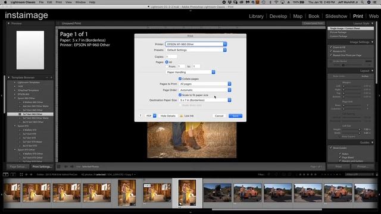
Task: Hide the module picker with top edge arrow
Action: [x=190, y=11]
